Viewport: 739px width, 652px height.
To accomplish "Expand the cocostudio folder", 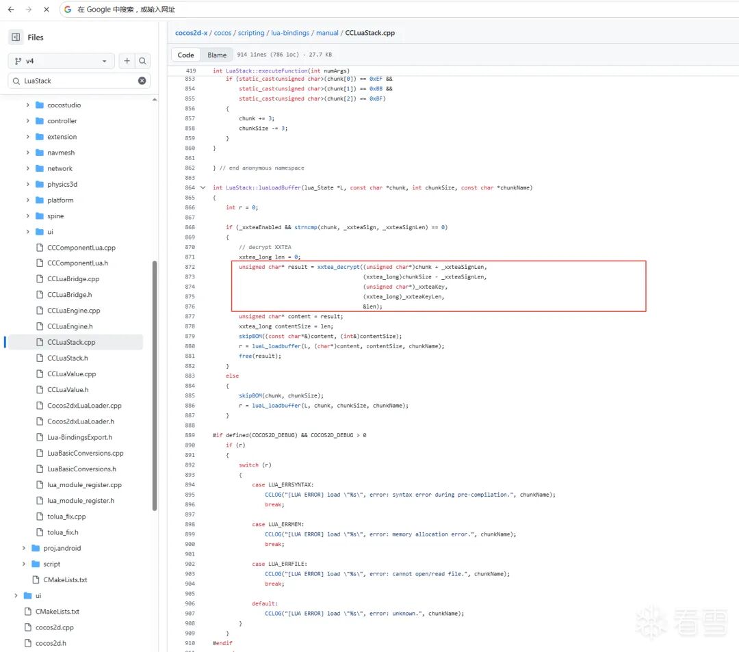I will tap(28, 105).
